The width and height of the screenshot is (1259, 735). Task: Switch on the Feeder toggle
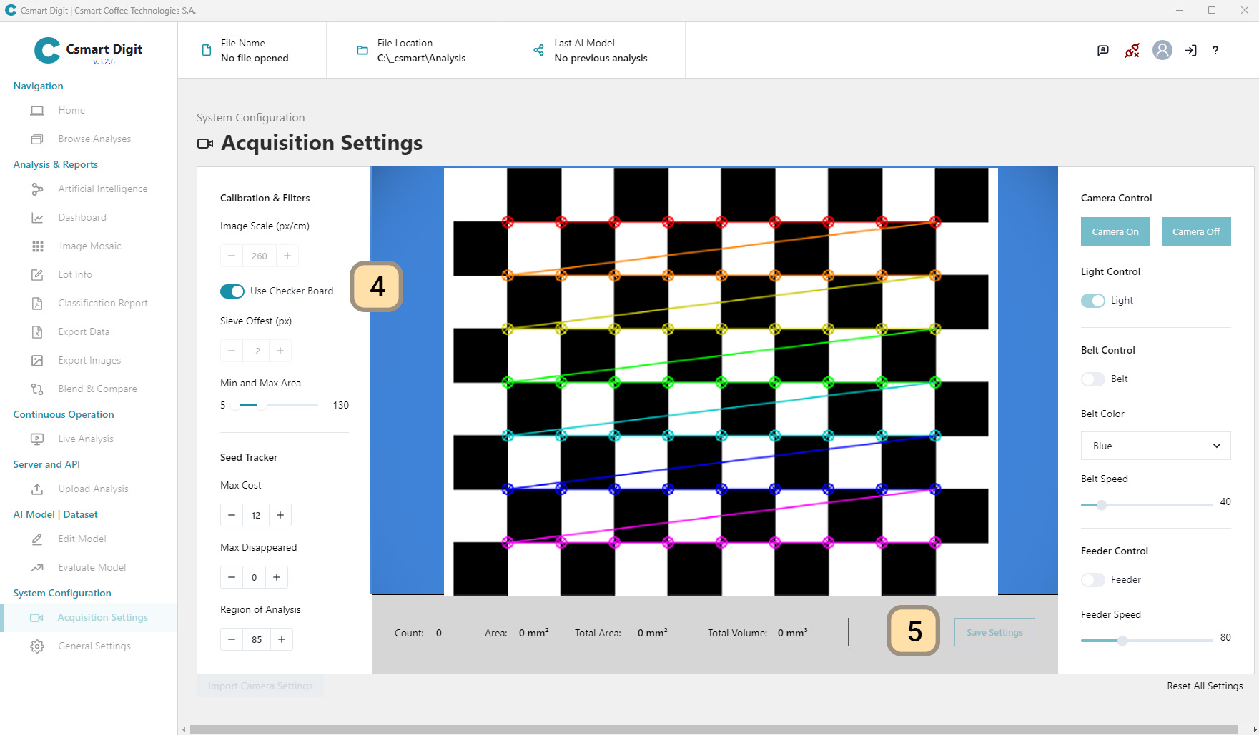(x=1092, y=580)
